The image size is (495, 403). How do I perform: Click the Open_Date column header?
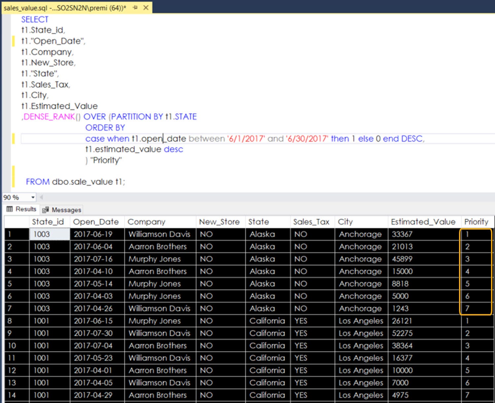[96, 222]
